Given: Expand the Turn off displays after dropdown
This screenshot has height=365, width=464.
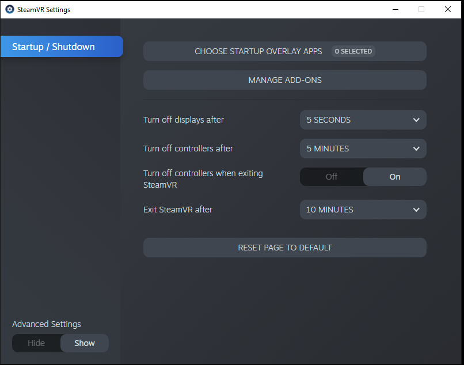Looking at the screenshot, I should [363, 120].
